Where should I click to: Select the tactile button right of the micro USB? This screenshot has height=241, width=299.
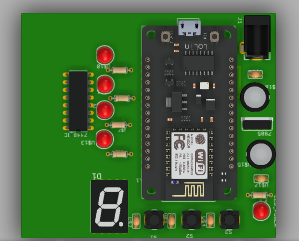coord(215,37)
